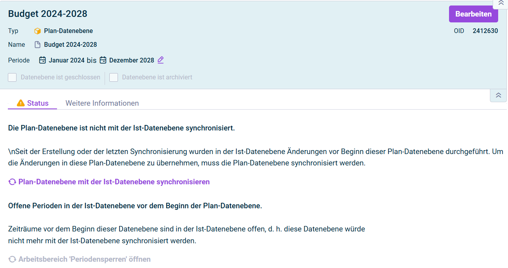Viewport: 508px width, 268px height.
Task: Click 'Plan-Datenebene mit der Ist-Datenebene synchronisieren' link
Action: point(114,182)
